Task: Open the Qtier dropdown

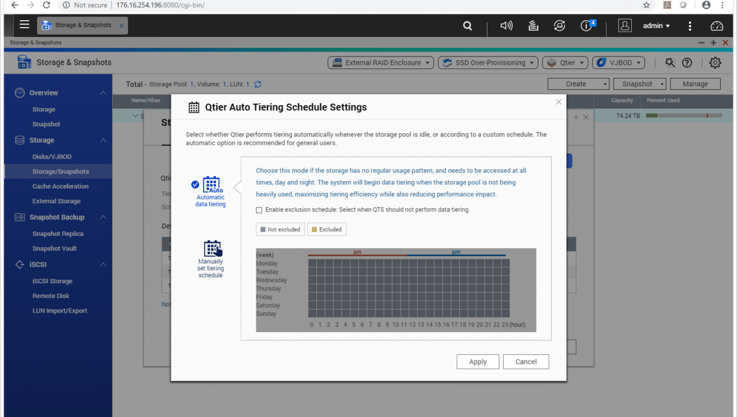Action: click(565, 62)
